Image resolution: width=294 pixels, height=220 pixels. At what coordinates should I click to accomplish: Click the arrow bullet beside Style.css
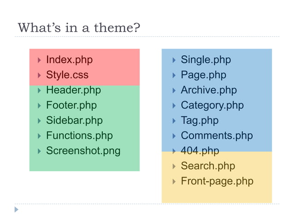(39, 75)
